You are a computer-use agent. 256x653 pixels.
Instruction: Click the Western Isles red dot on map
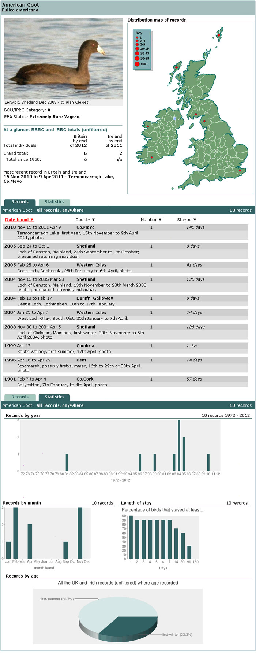pyautogui.click(x=176, y=67)
